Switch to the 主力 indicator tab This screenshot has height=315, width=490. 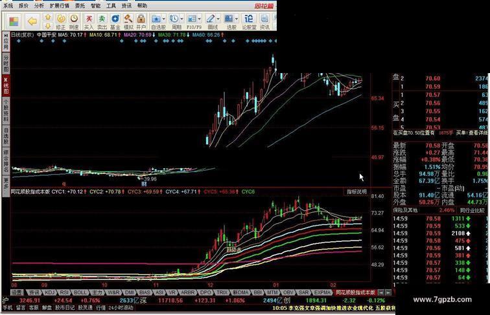coord(97,292)
